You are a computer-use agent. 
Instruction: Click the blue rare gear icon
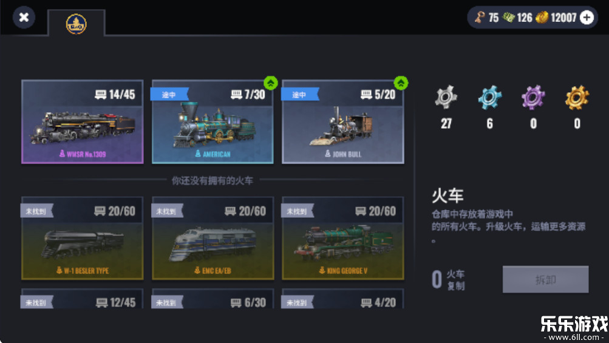point(490,97)
